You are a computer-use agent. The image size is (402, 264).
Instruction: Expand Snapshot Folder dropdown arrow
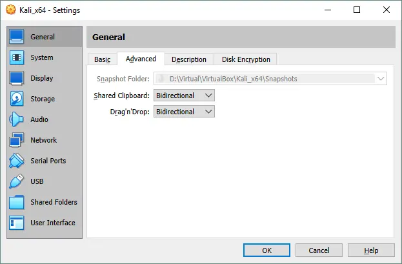pyautogui.click(x=381, y=79)
